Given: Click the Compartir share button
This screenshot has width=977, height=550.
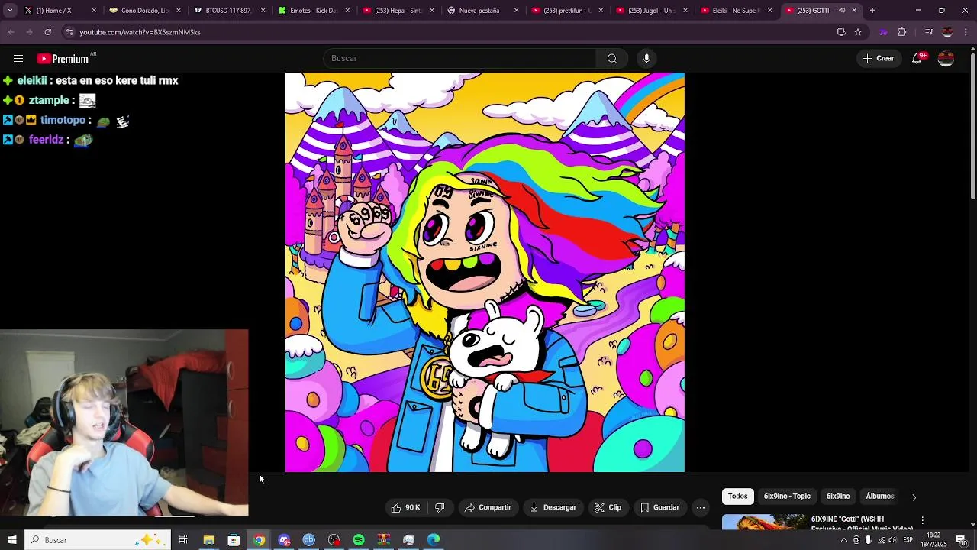Looking at the screenshot, I should (488, 507).
